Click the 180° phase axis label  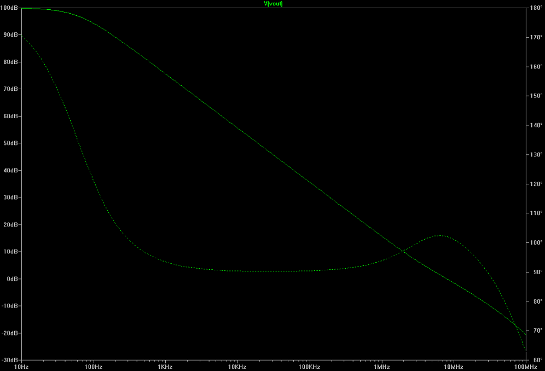point(536,8)
